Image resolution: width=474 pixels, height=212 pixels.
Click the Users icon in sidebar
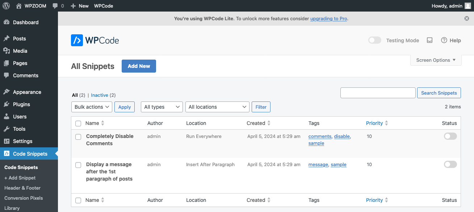(7, 117)
